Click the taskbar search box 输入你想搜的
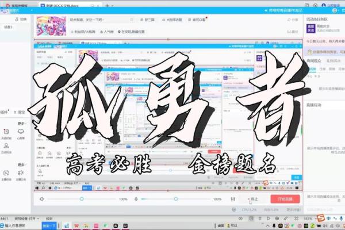 tap(21, 225)
